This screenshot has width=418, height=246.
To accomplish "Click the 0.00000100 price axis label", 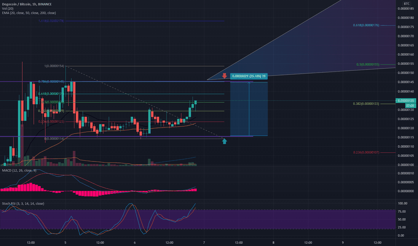I will pyautogui.click(x=406, y=165).
